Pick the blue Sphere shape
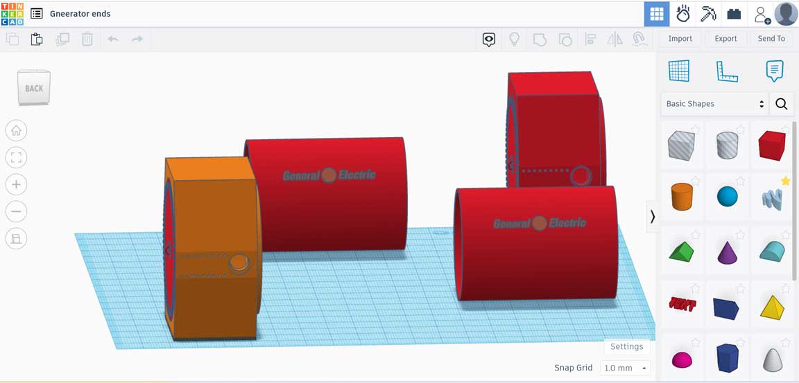 coord(727,196)
